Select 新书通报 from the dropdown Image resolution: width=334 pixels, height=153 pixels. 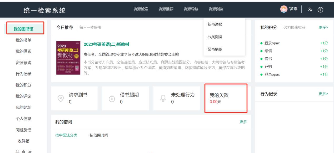[215, 24]
